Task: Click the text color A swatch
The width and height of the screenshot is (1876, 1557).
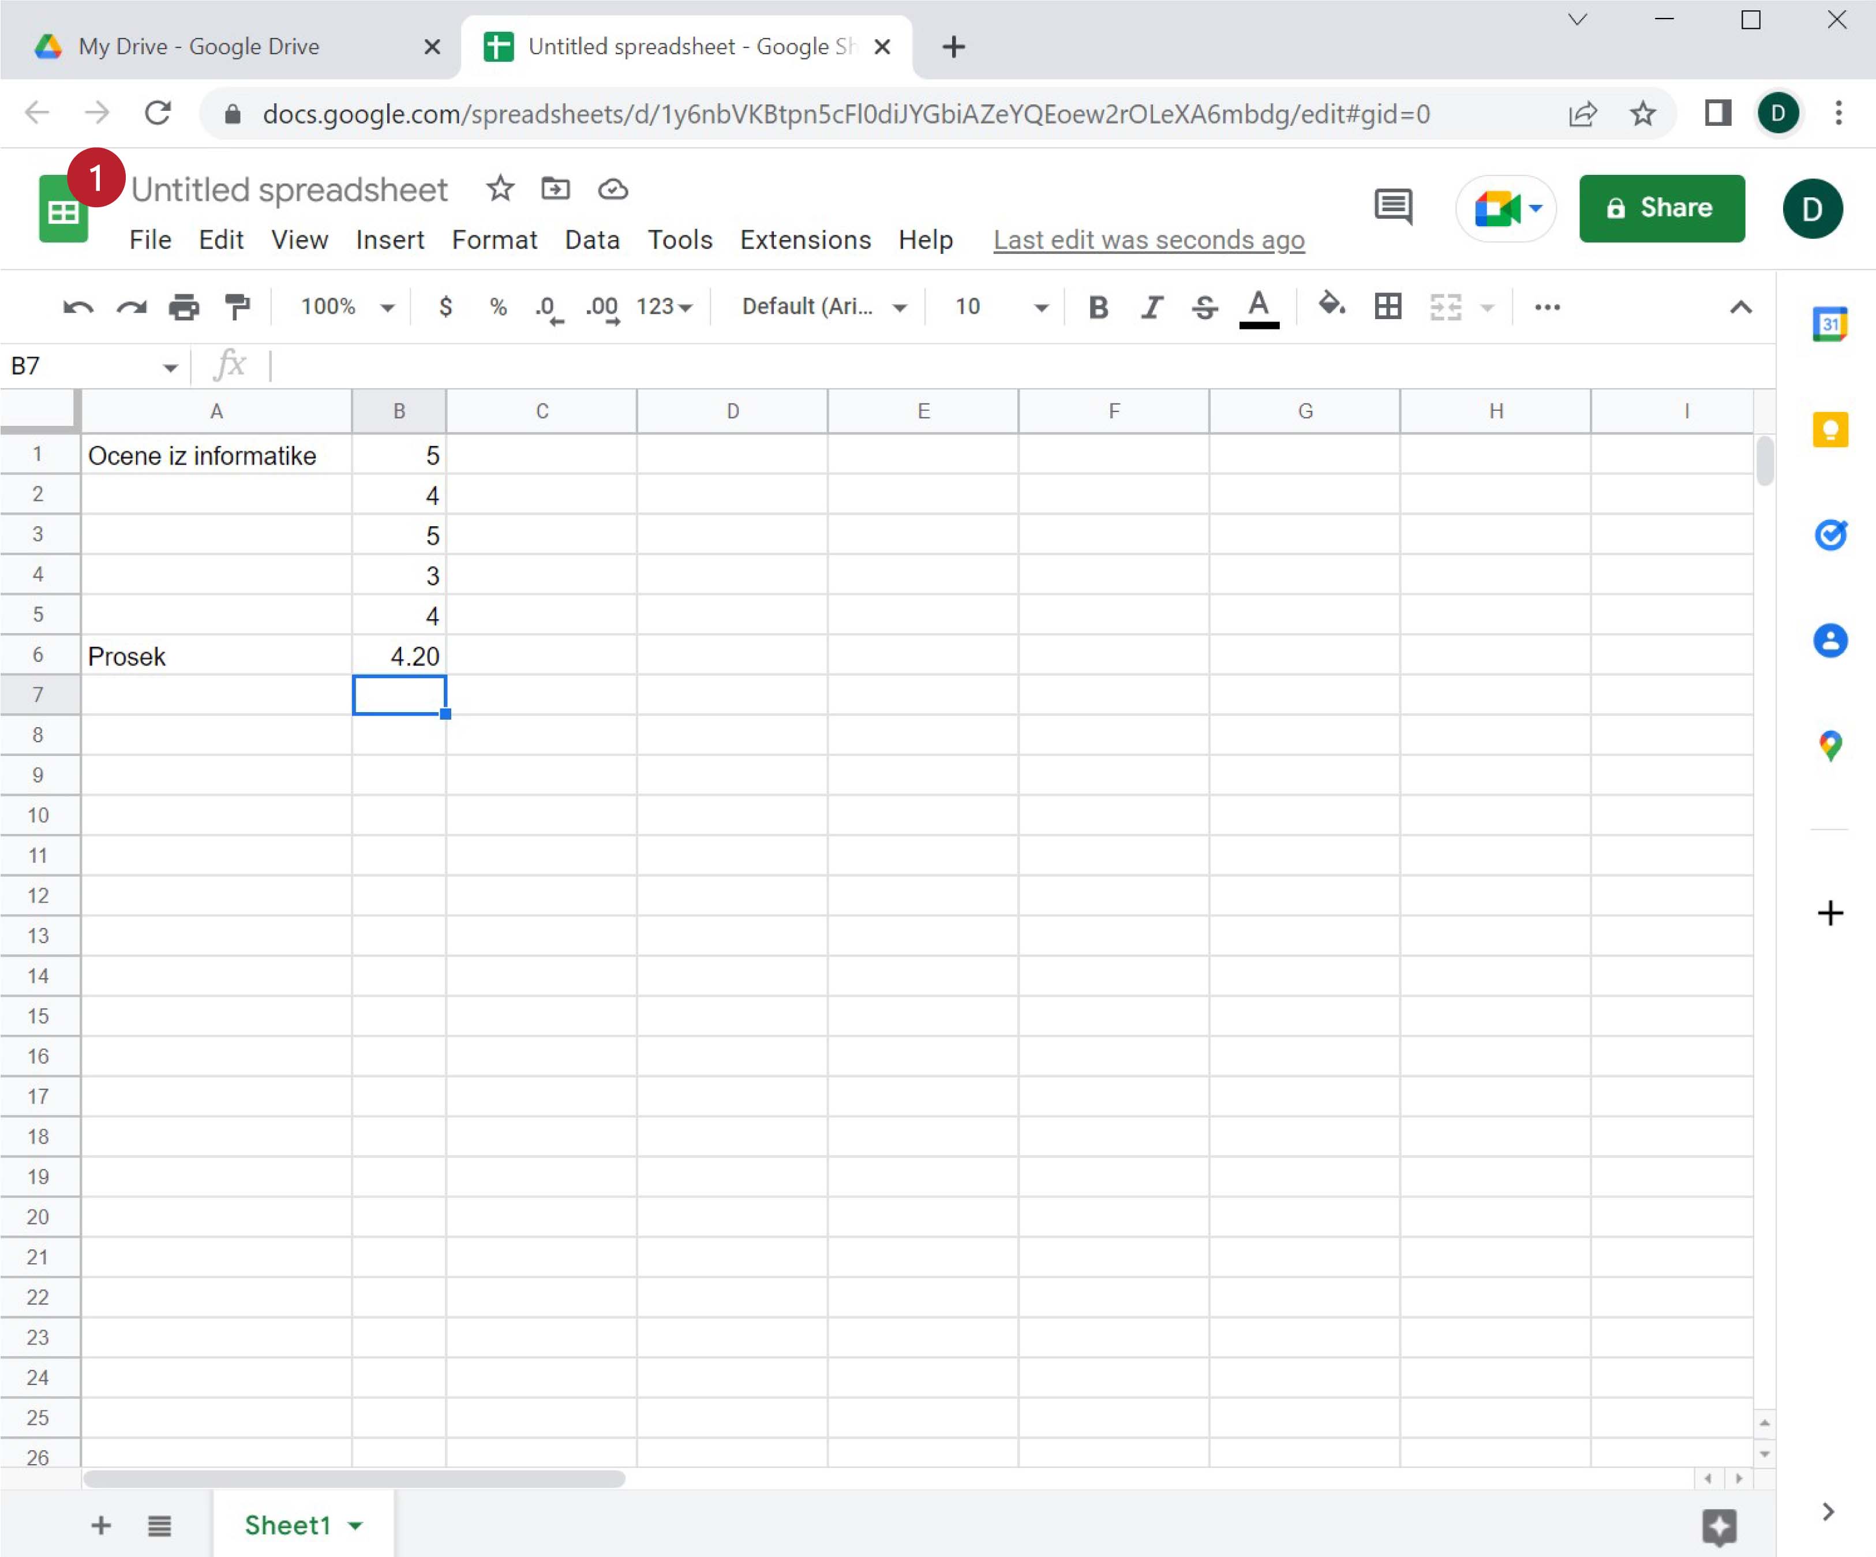Action: click(1259, 307)
